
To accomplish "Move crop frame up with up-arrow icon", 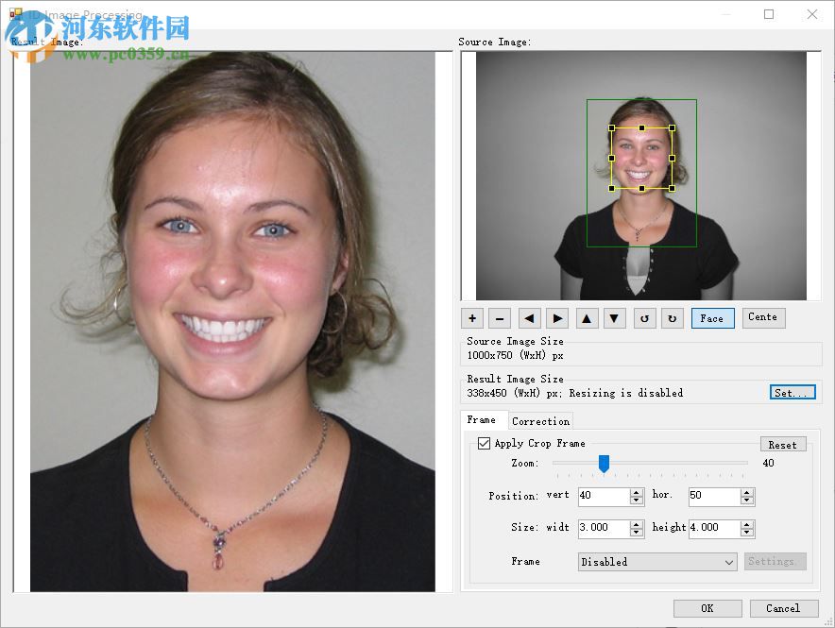I will (587, 318).
